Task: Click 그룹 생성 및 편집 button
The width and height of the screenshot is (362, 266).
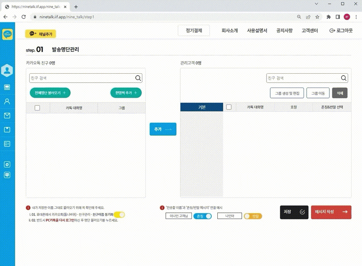Action: click(x=287, y=93)
